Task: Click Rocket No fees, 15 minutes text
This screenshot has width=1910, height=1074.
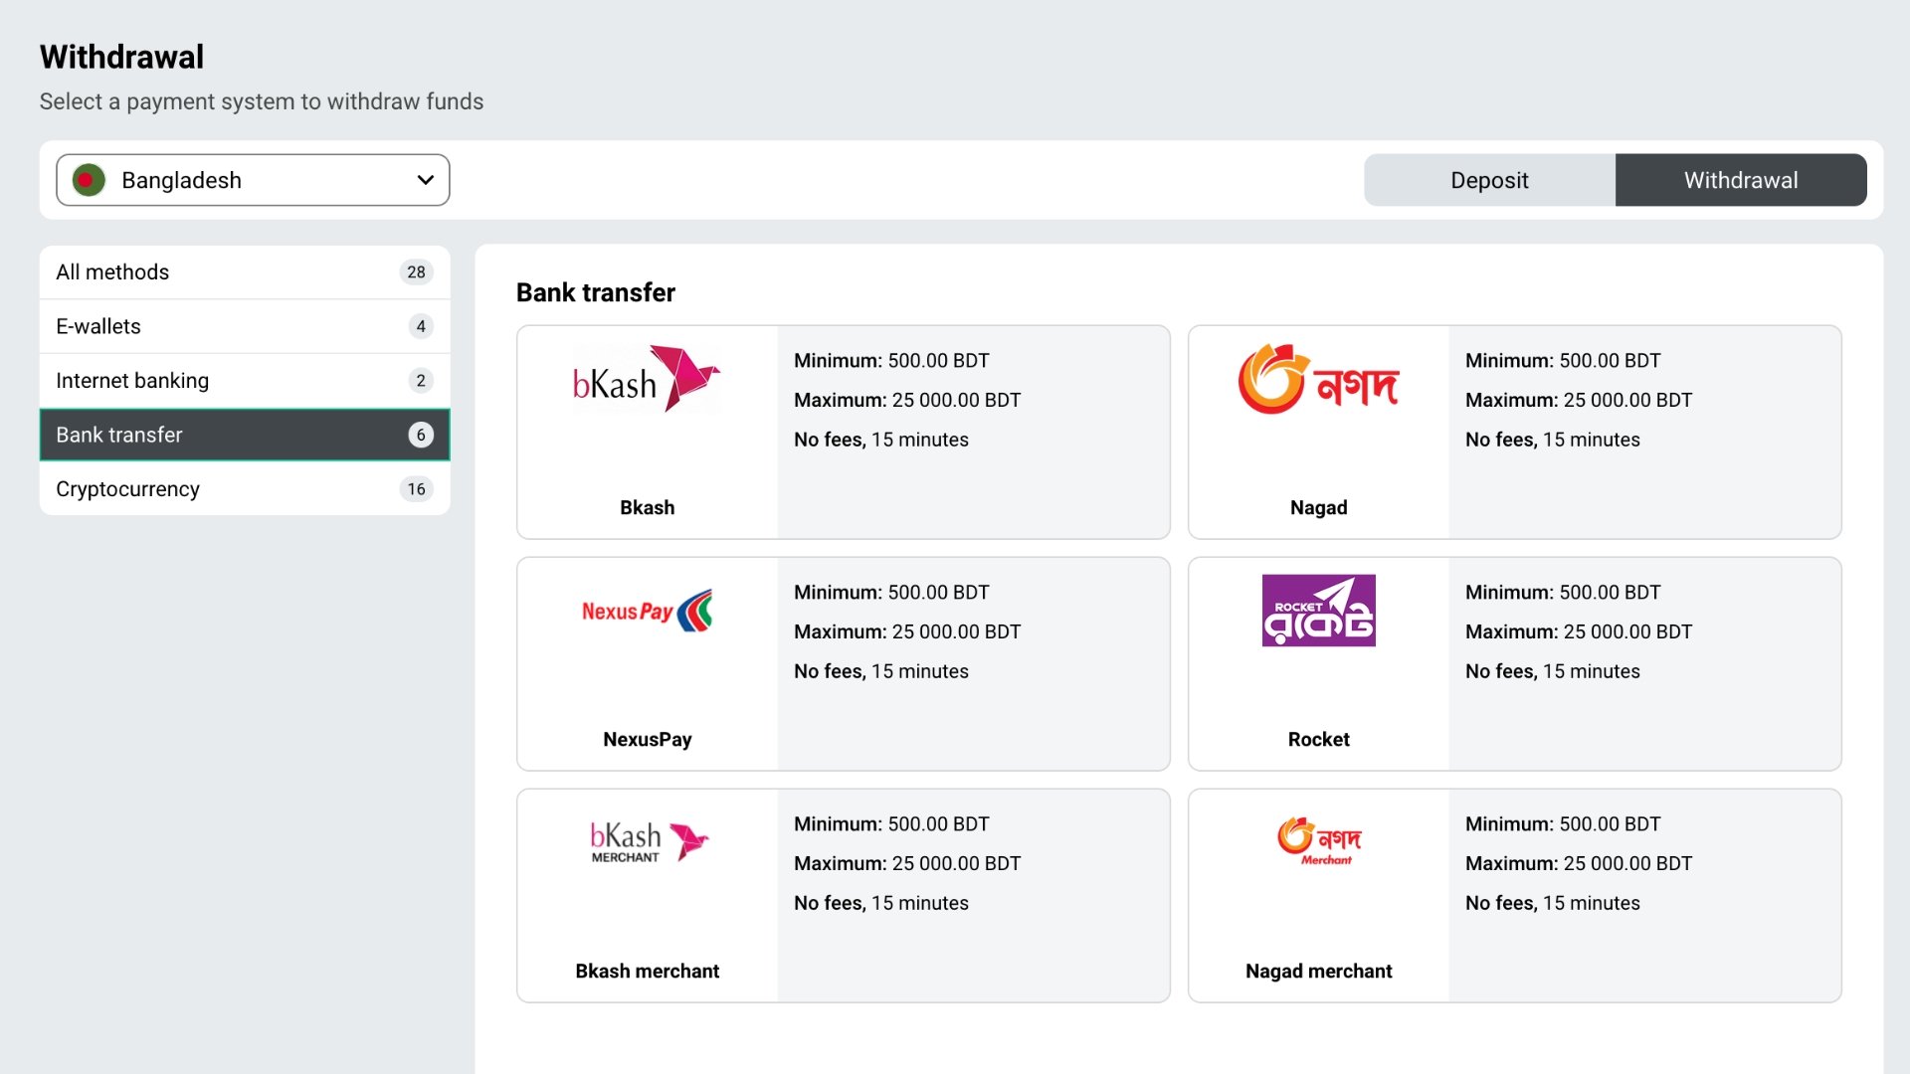Action: 1553,672
